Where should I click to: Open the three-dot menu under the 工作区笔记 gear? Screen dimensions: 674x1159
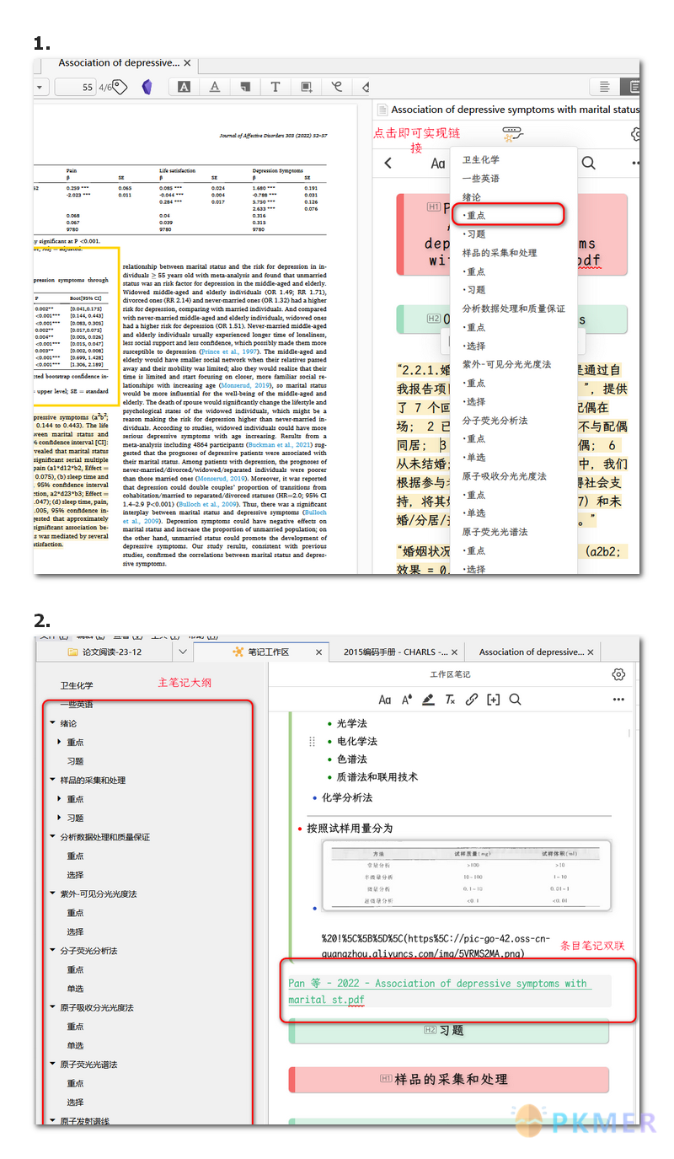618,700
